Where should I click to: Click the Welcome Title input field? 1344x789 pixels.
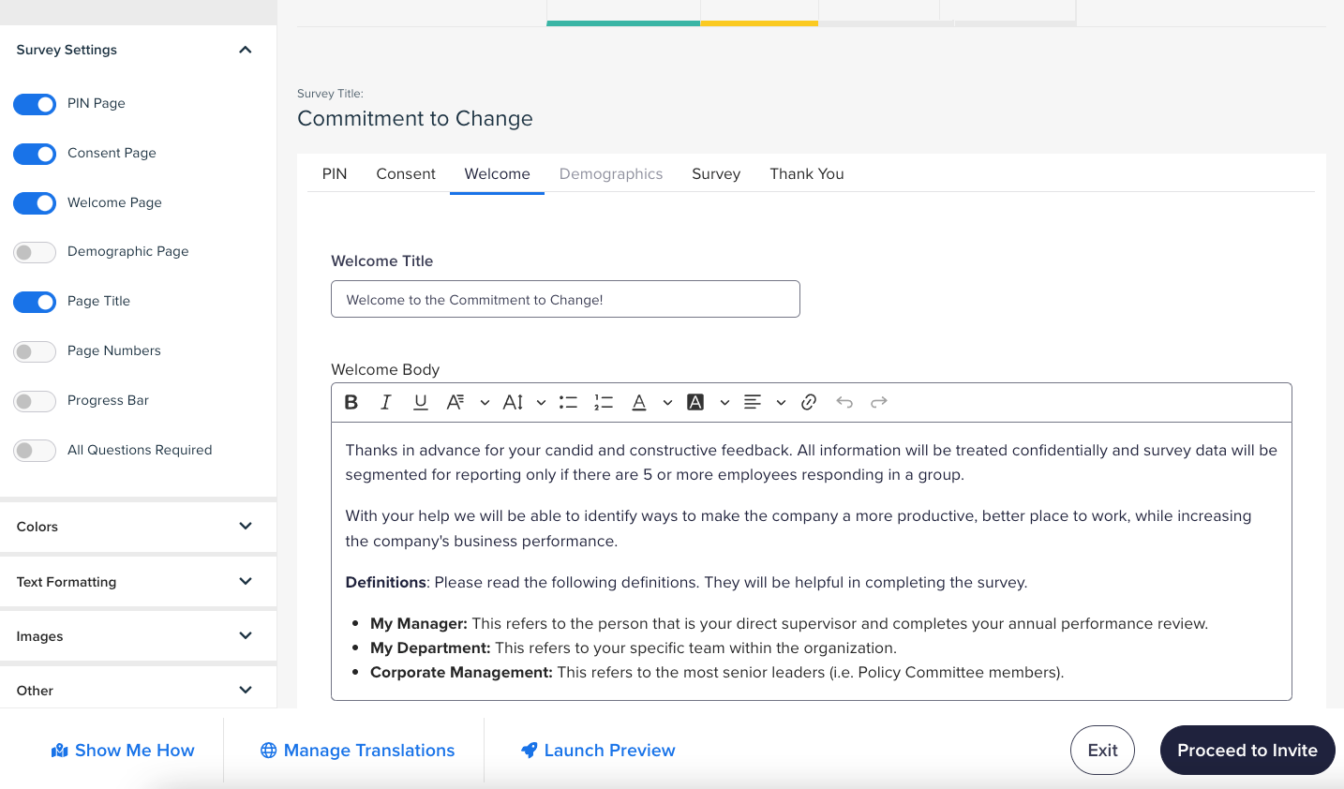click(x=565, y=299)
